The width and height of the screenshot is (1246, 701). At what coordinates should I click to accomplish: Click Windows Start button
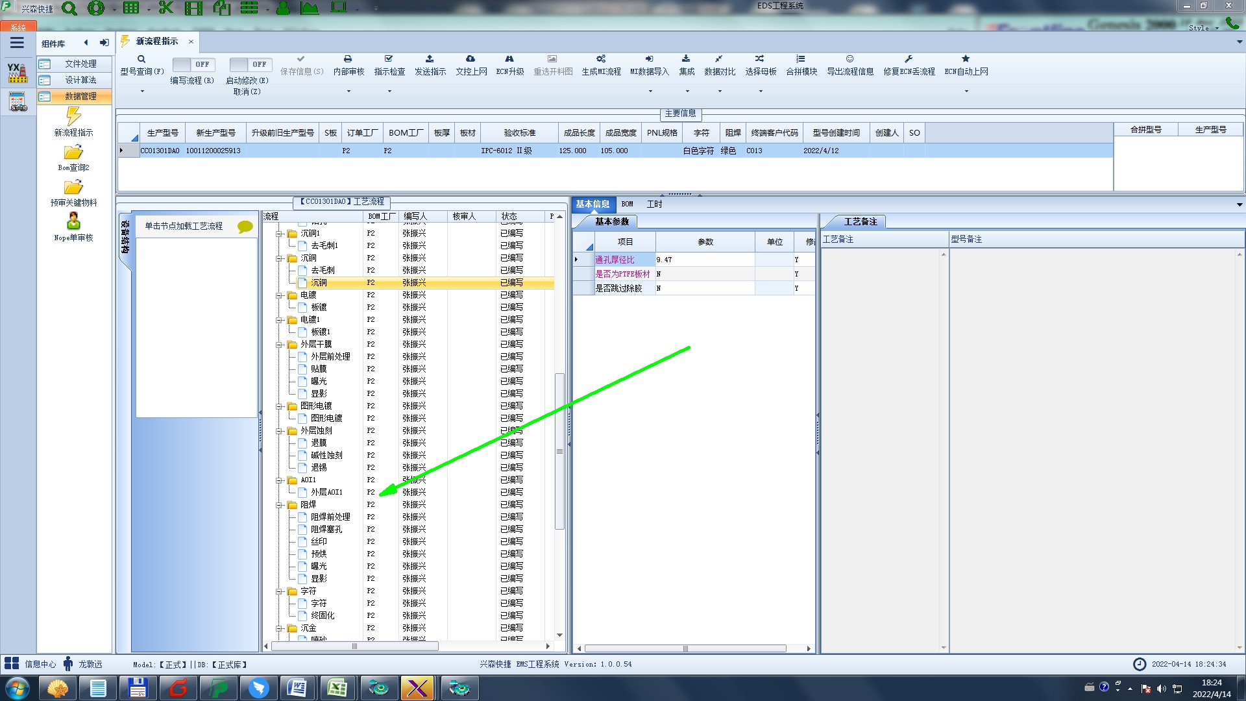tap(18, 688)
